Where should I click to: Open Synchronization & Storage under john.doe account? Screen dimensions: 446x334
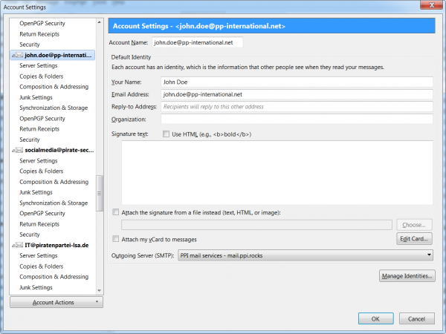click(x=54, y=108)
